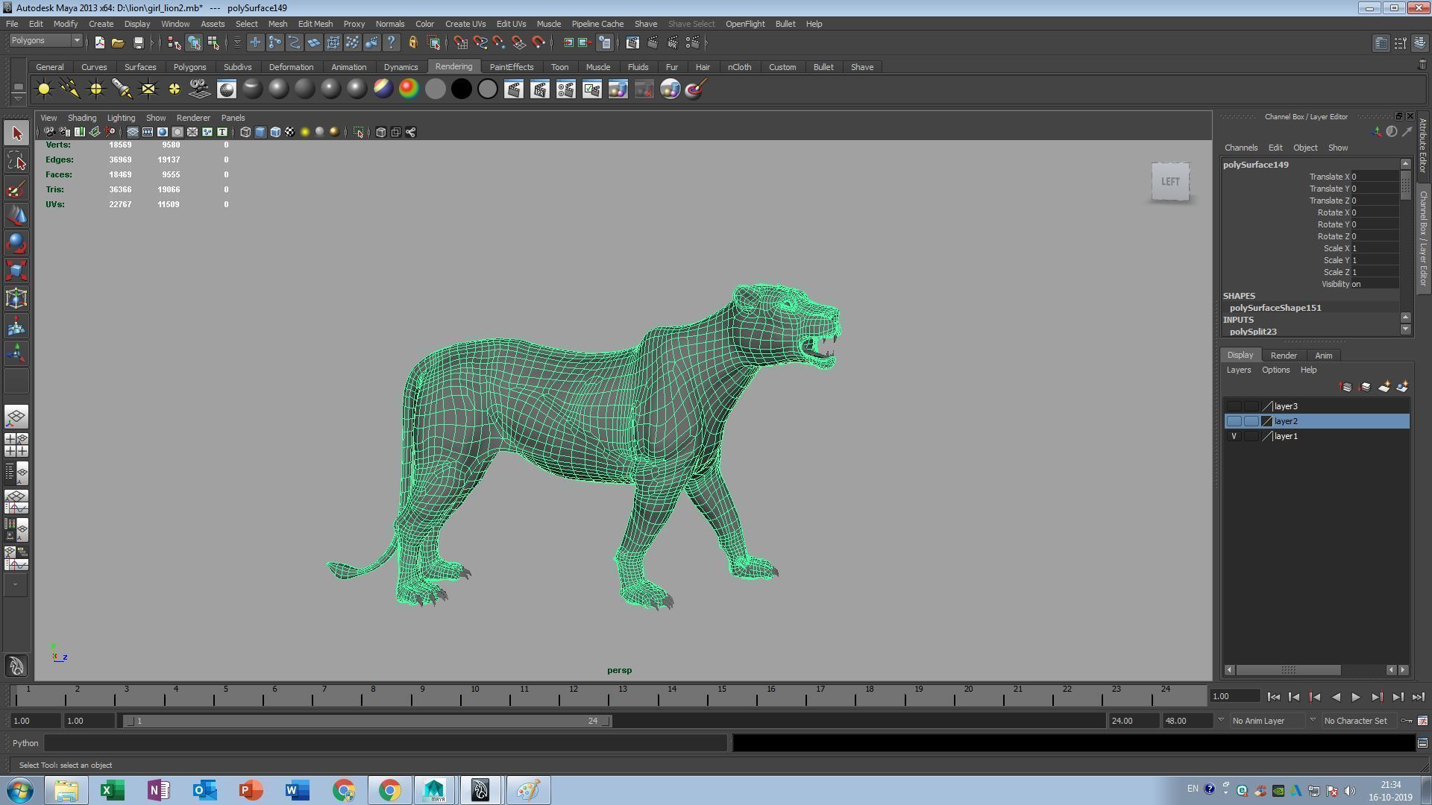Toggle visibility box for layer2
The height and width of the screenshot is (805, 1432).
[1234, 421]
